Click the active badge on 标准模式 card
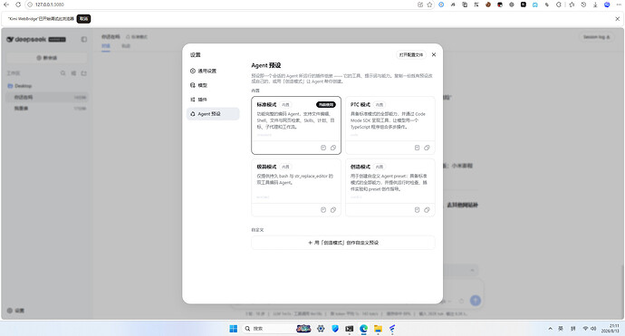Viewport: 625px width, 336px height. (326, 105)
